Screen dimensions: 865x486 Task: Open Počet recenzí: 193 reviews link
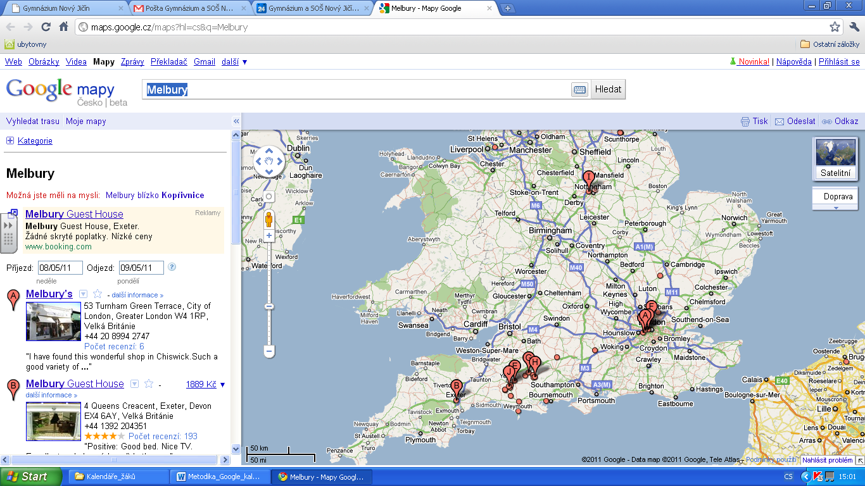tap(163, 436)
